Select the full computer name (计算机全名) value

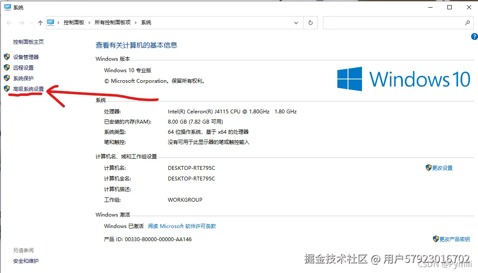coord(192,179)
